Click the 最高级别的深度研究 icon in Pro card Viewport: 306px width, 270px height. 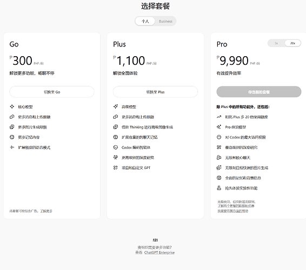coord(219,147)
